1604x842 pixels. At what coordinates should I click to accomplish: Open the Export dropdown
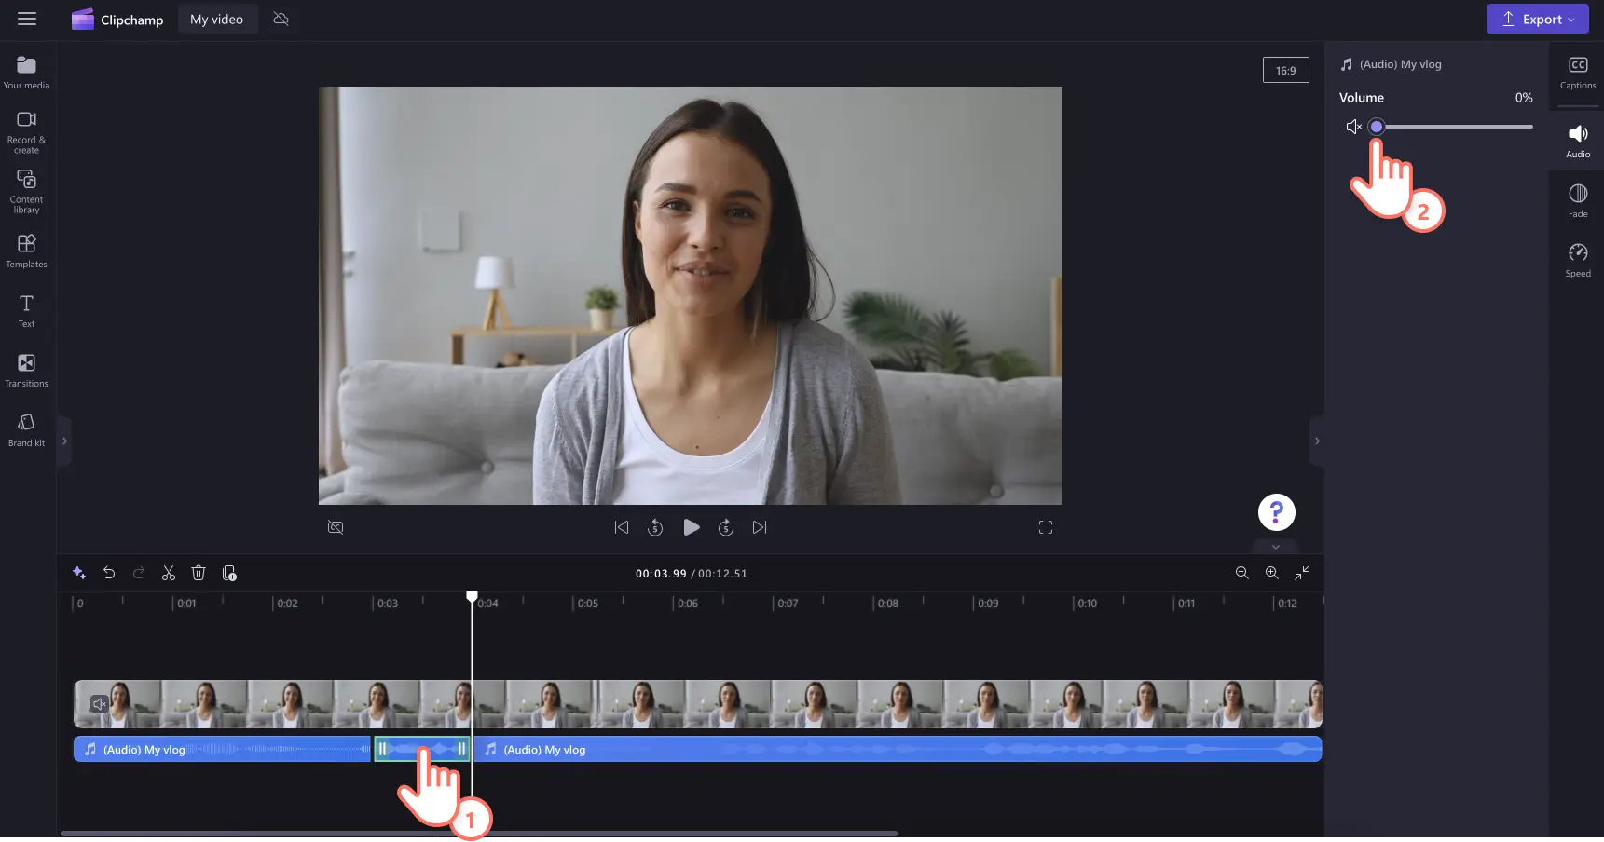[1537, 19]
